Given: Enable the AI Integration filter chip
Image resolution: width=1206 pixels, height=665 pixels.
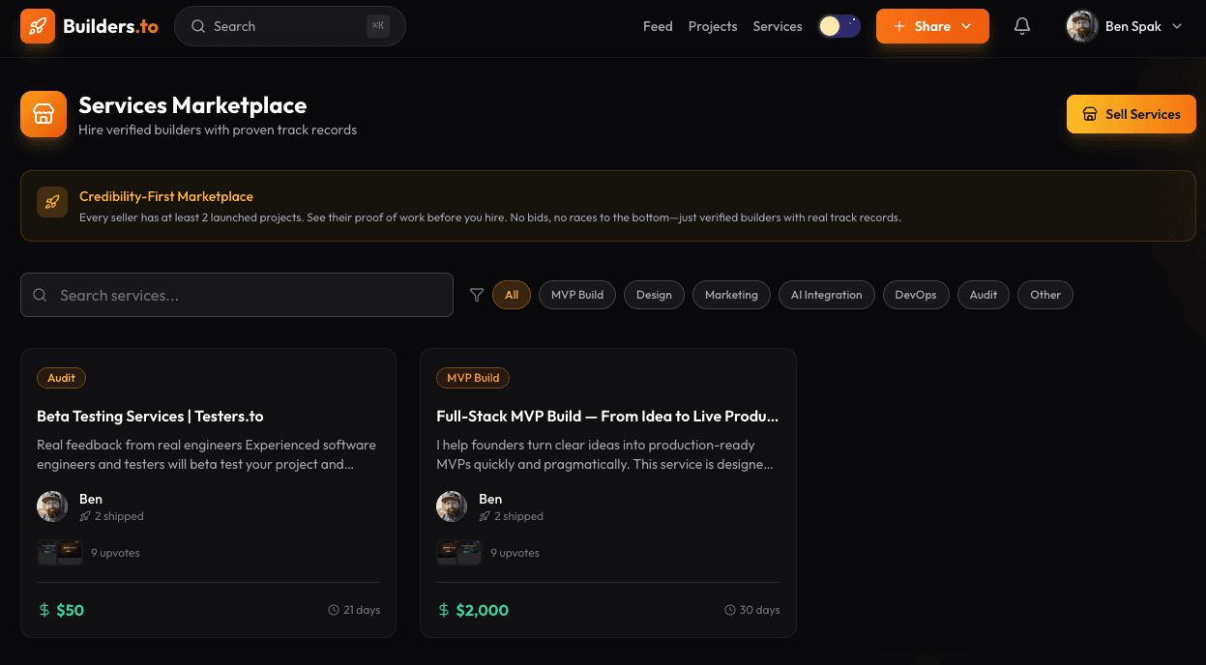Looking at the screenshot, I should [826, 295].
